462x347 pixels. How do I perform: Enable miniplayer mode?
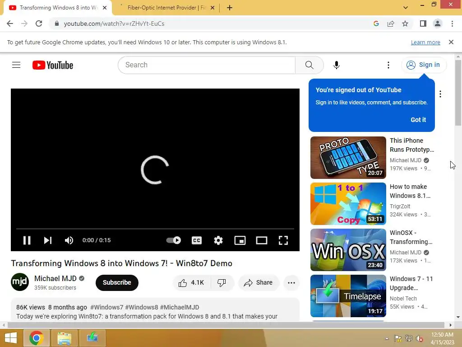pos(240,240)
